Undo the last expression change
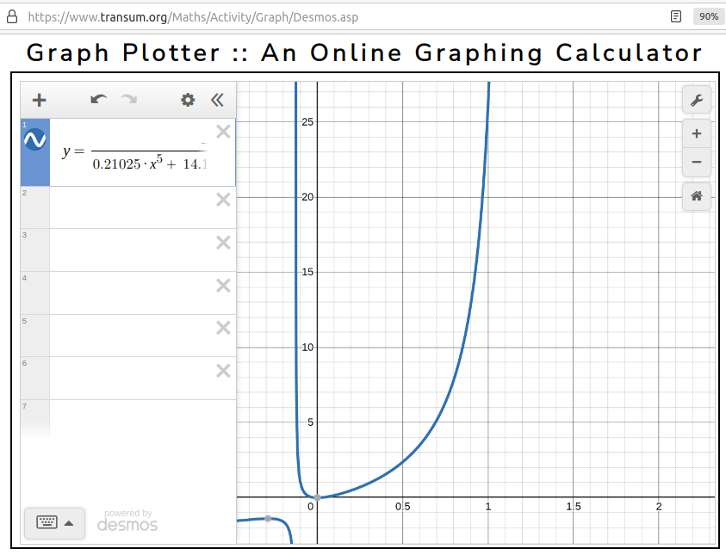This screenshot has width=726, height=555. pos(99,100)
